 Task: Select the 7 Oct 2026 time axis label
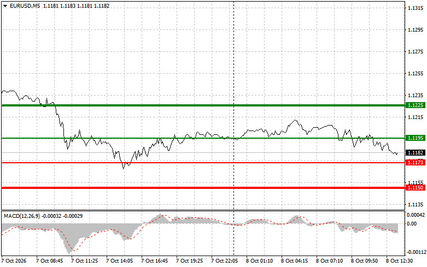click(x=14, y=261)
